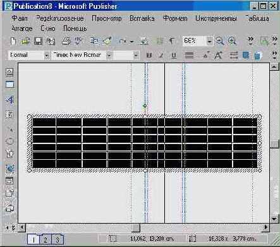Click the Decrease Font Size icon

pos(206,55)
